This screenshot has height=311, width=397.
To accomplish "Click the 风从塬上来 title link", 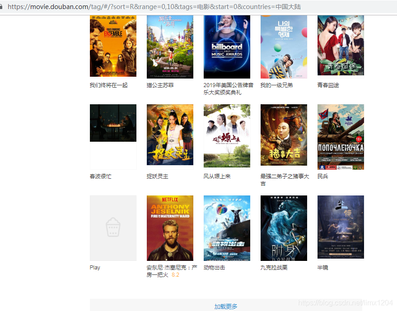I will [x=217, y=176].
